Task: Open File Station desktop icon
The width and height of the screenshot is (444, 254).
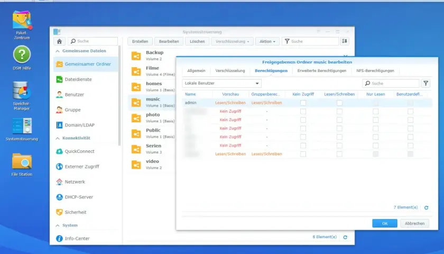Action: tap(22, 165)
